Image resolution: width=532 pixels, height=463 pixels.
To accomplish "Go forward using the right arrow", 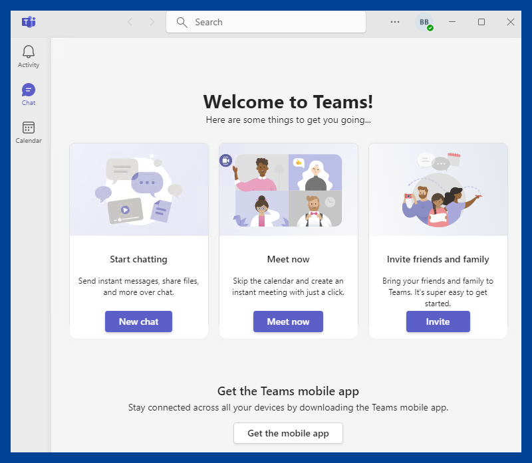I will [152, 22].
